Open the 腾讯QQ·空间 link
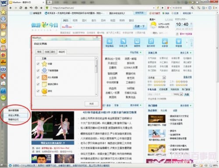Screen dimensions: 219x168 click(x=113, y=59)
